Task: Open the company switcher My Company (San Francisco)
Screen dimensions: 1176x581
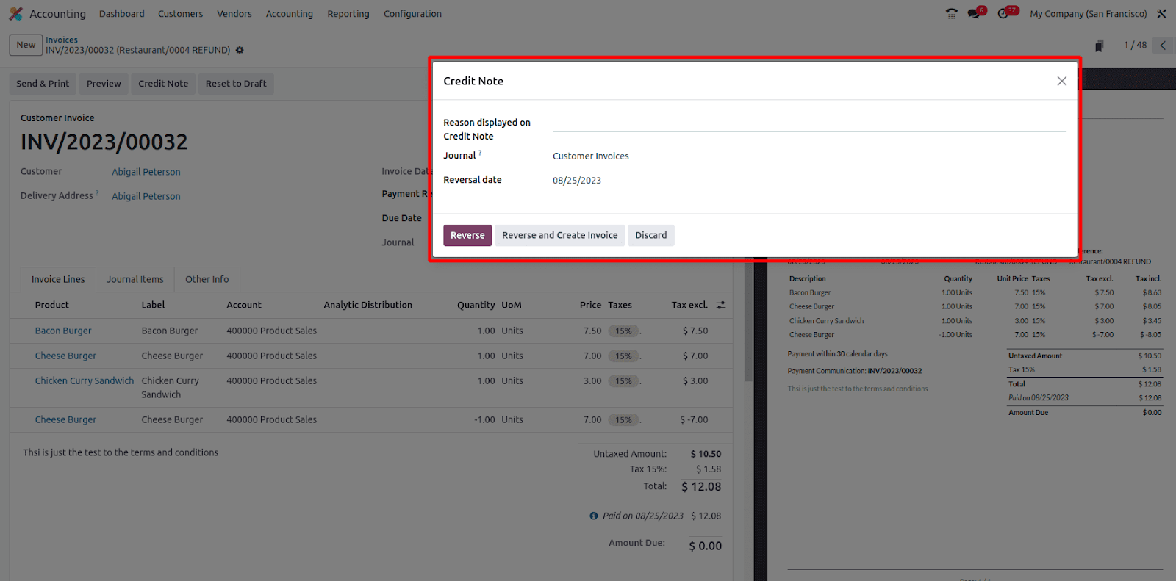Action: tap(1088, 14)
